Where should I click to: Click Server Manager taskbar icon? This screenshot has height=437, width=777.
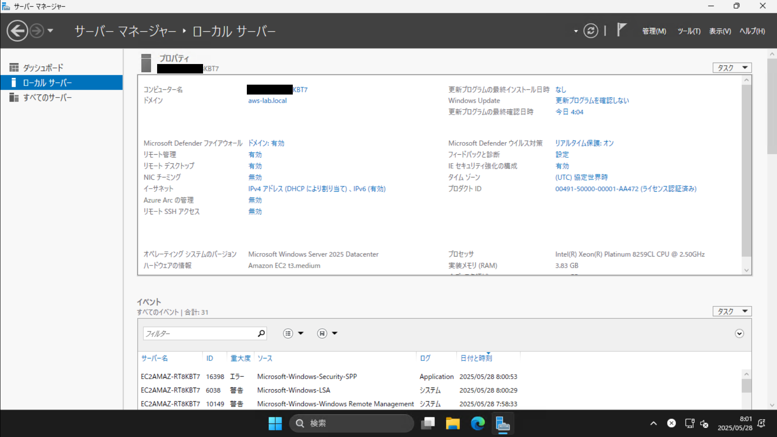point(503,424)
